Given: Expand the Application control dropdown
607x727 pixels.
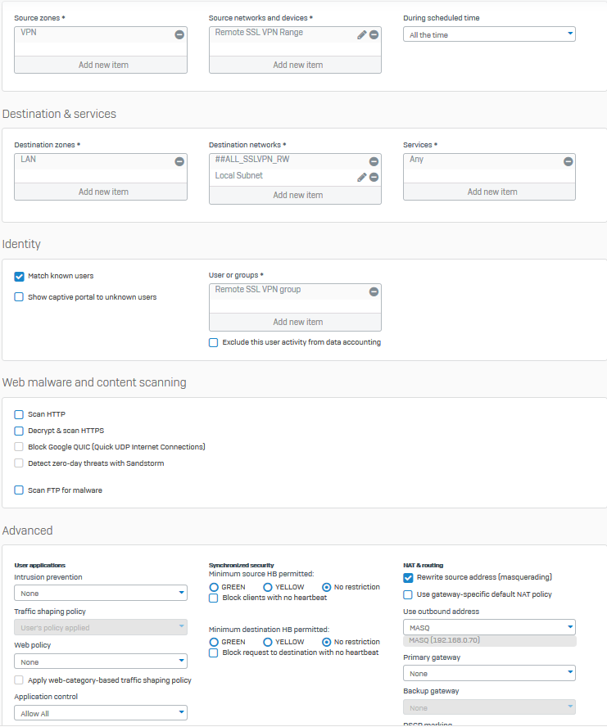Looking at the screenshot, I should 101,714.
